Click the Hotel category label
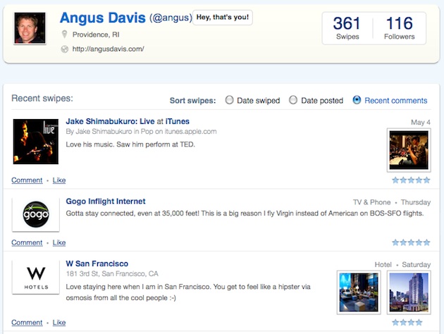The width and height of the screenshot is (444, 334). (x=383, y=265)
